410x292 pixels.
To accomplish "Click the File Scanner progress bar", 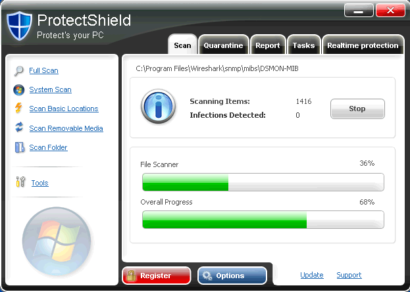I will click(x=262, y=182).
